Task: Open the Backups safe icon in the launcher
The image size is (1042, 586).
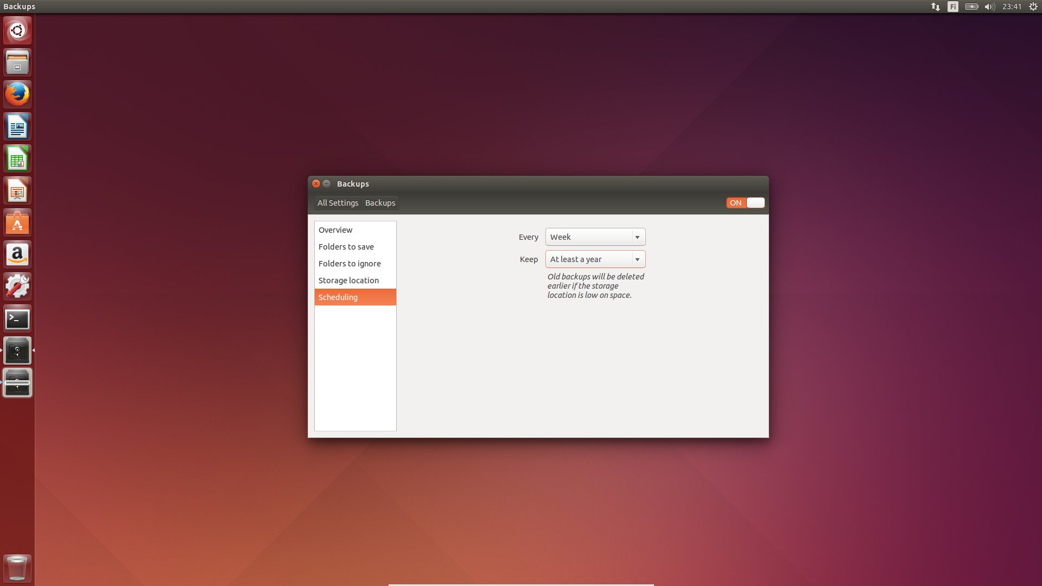Action: (x=17, y=351)
